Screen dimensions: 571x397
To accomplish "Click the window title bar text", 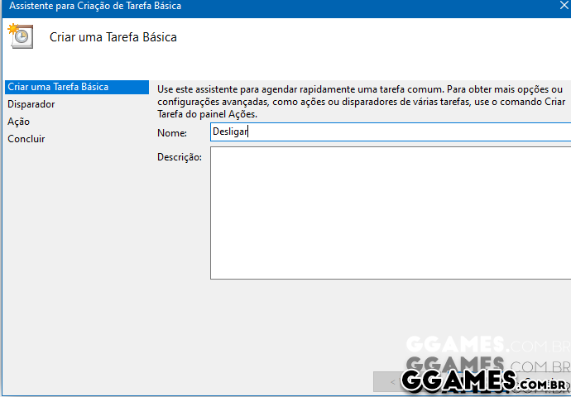I will point(95,6).
